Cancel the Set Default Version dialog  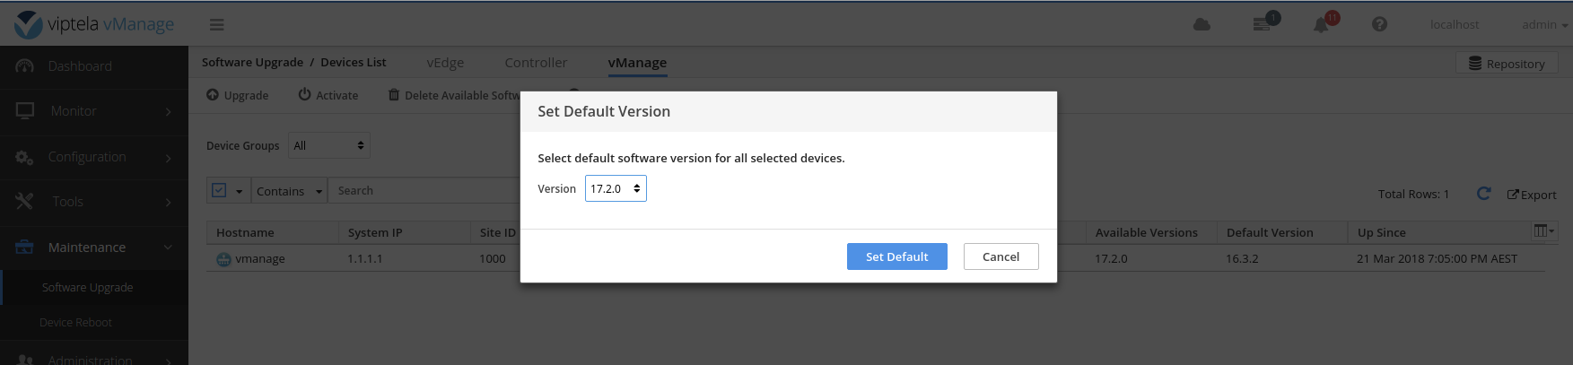[1001, 256]
